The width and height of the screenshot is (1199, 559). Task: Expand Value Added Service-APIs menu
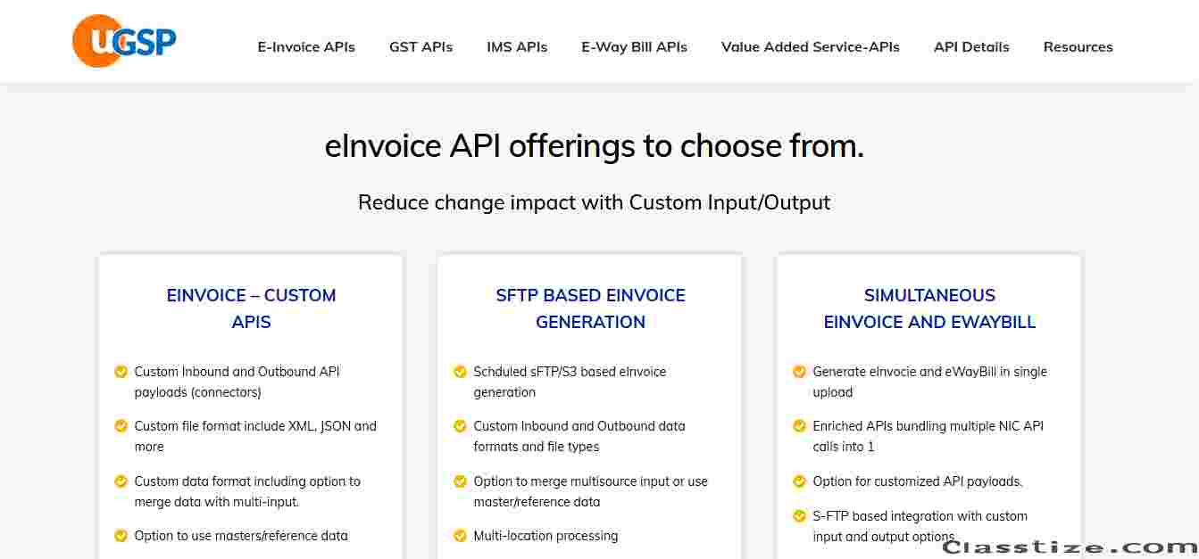pyautogui.click(x=810, y=47)
